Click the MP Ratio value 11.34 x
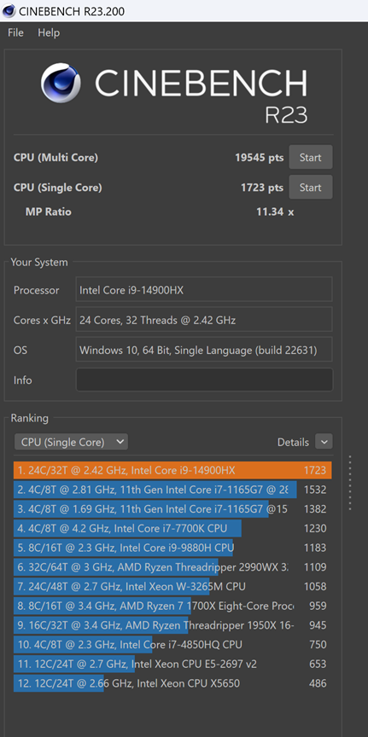Image resolution: width=368 pixels, height=737 pixels. click(275, 212)
